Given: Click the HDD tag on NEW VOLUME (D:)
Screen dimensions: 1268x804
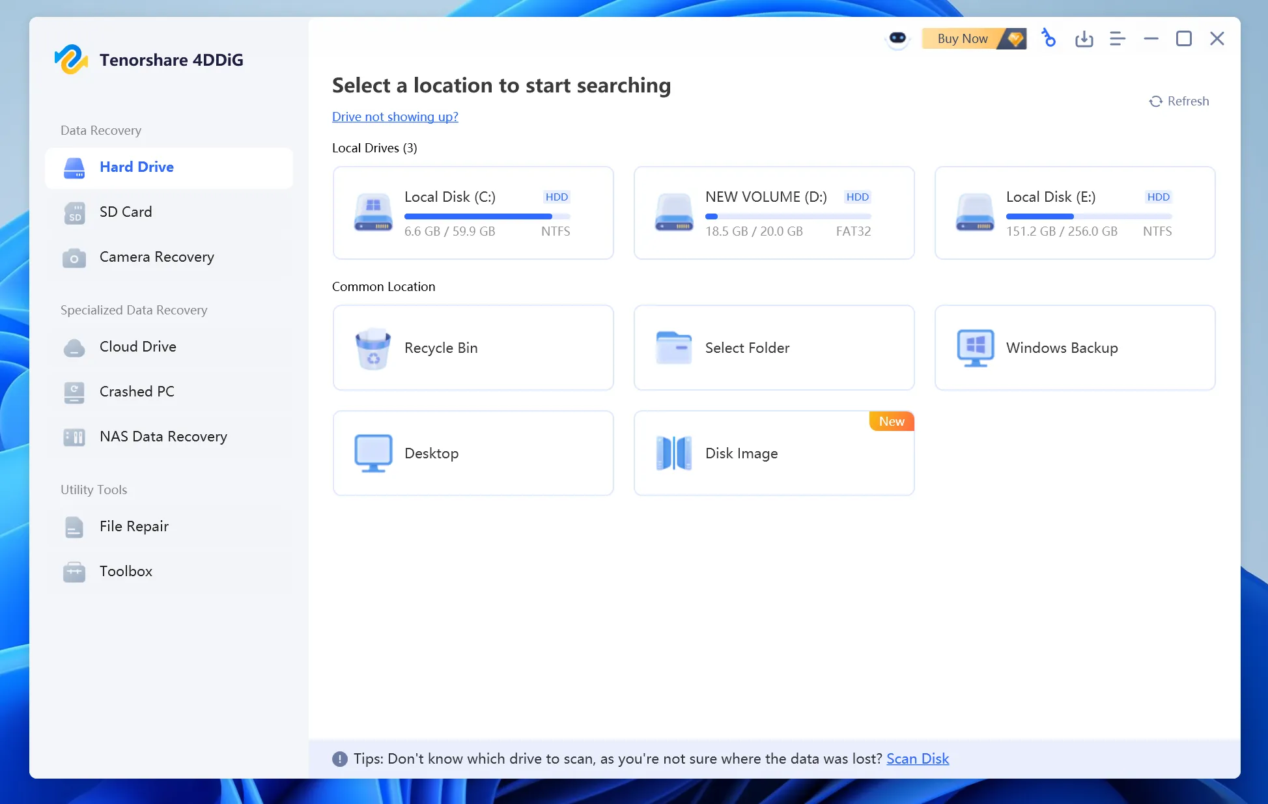Looking at the screenshot, I should click(x=858, y=197).
